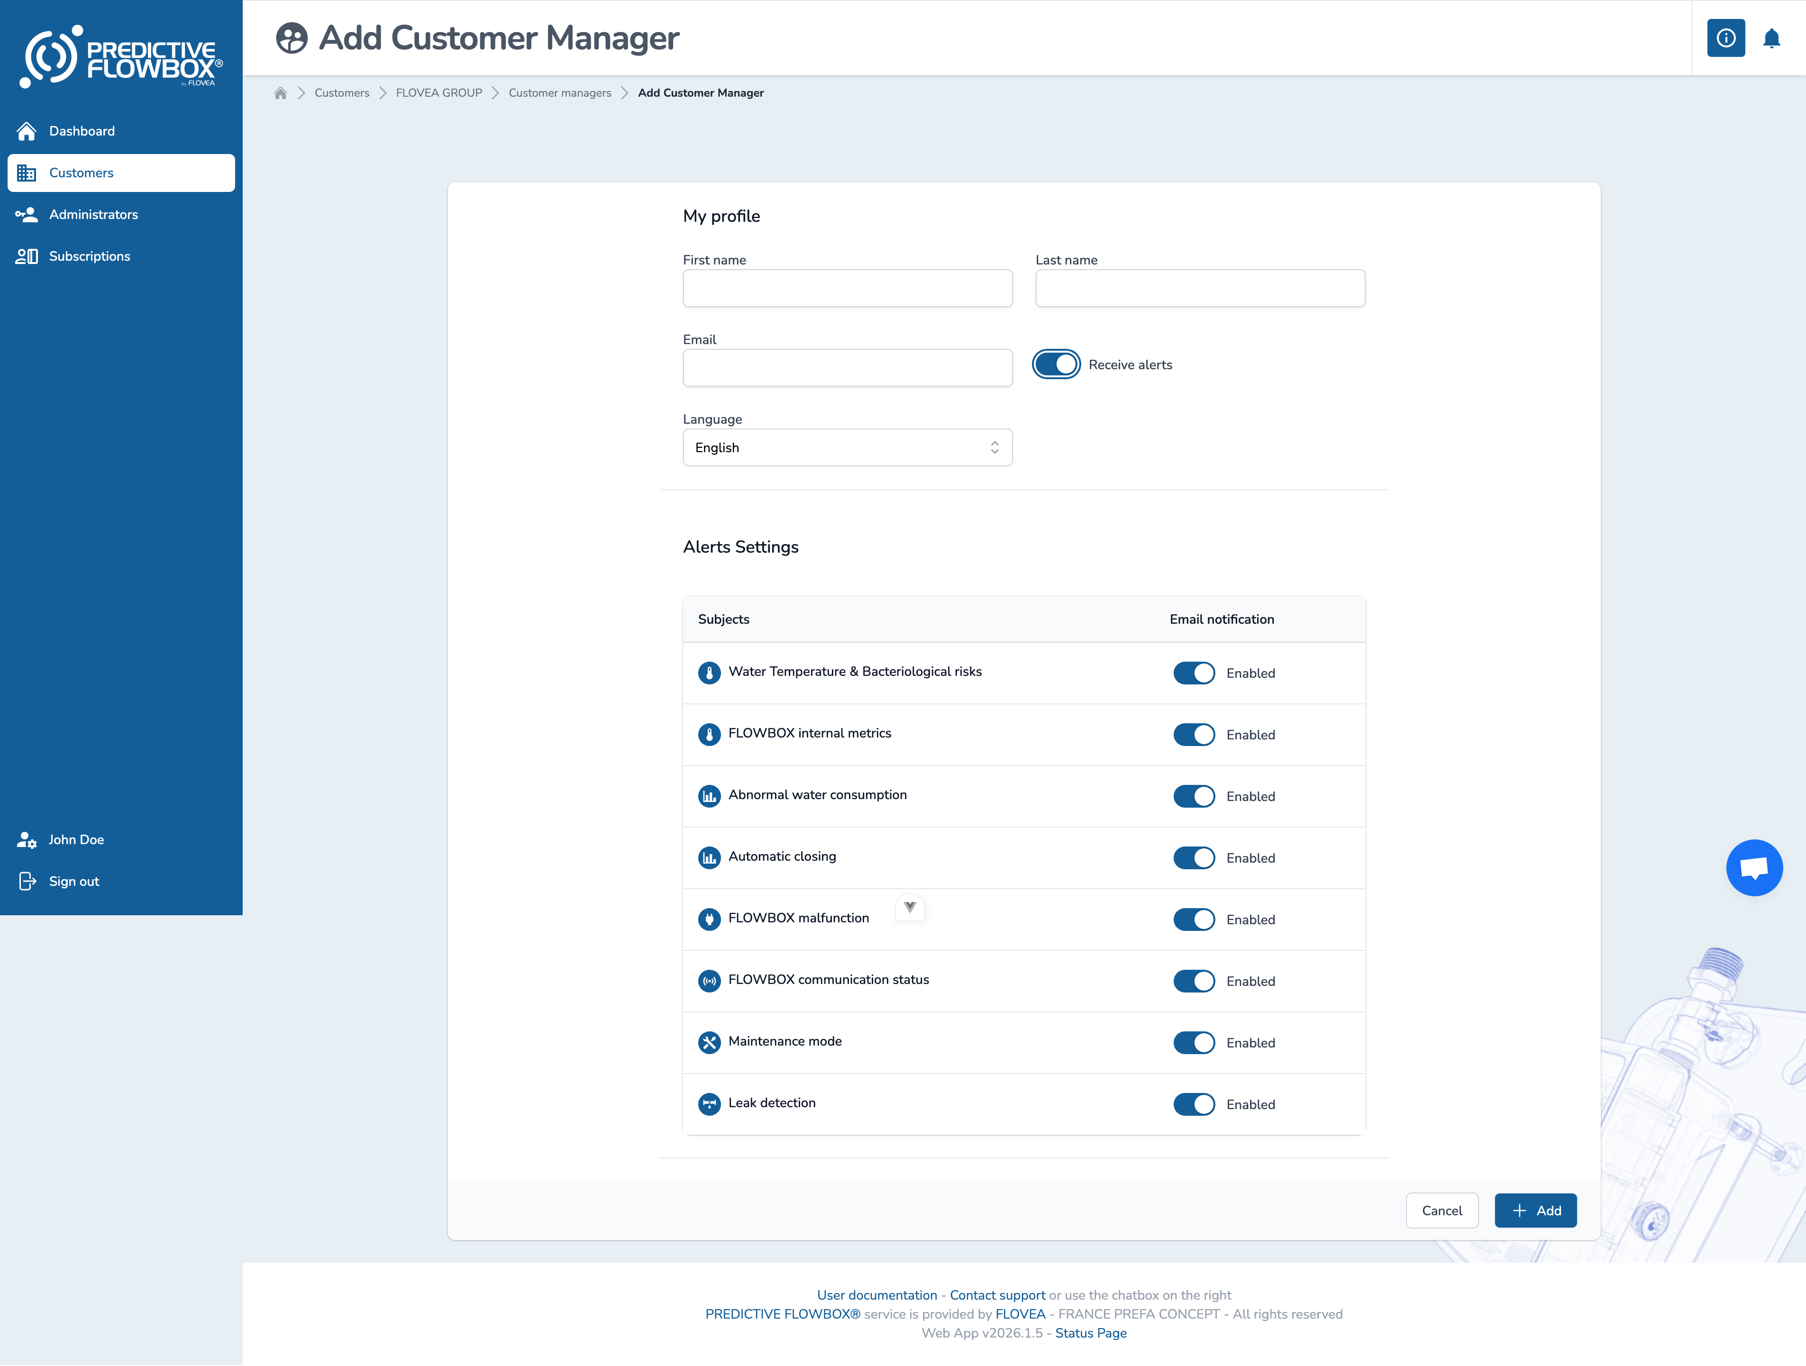Open Subscriptions from the sidebar icon

coord(27,255)
